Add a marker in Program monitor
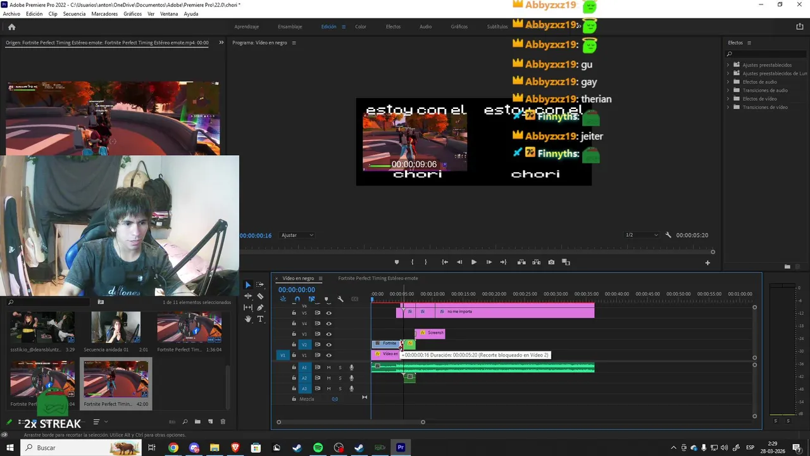This screenshot has height=456, width=810. coord(397,262)
